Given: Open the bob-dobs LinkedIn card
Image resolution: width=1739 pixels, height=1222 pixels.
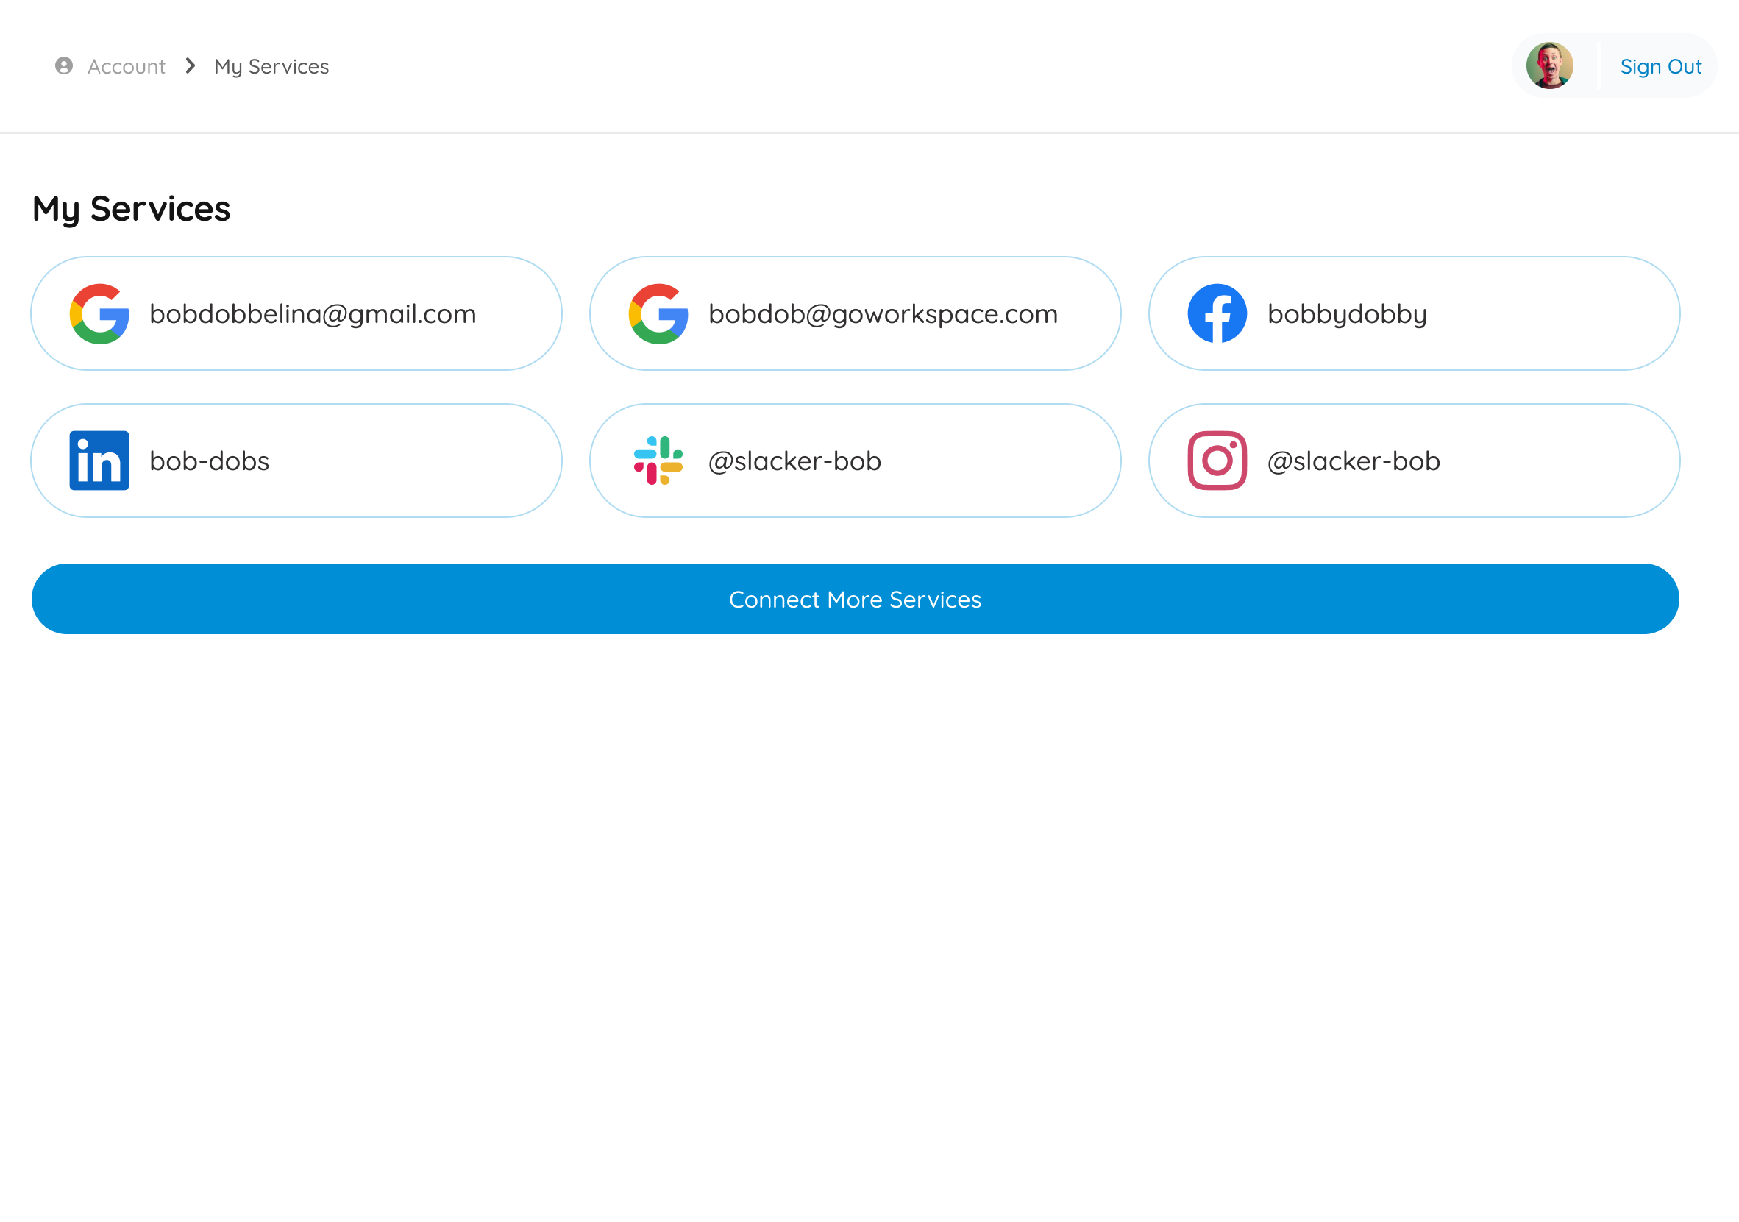Looking at the screenshot, I should 296,461.
